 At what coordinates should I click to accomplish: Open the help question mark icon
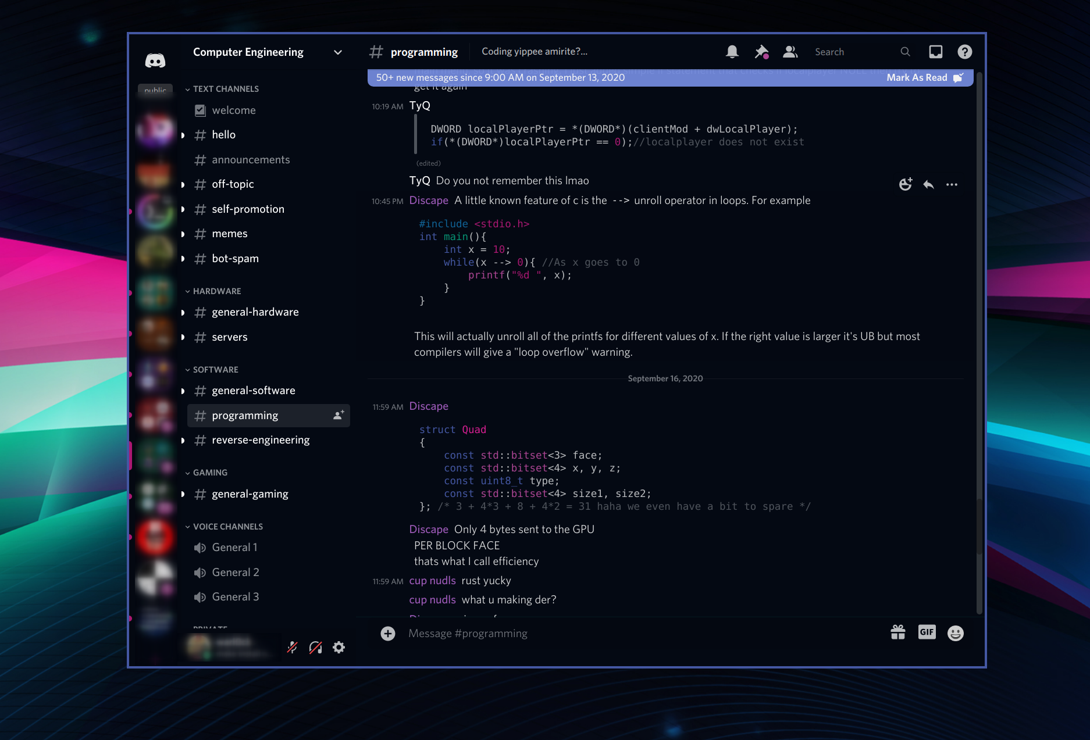[965, 52]
